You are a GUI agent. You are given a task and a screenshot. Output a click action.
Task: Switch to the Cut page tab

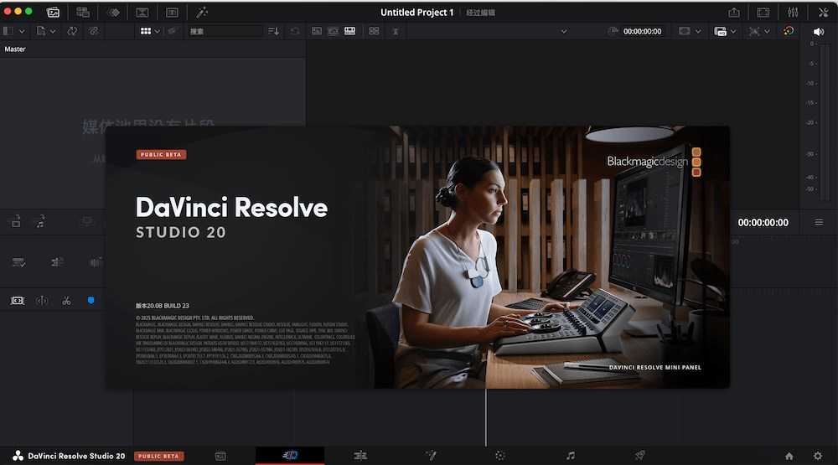(x=290, y=456)
